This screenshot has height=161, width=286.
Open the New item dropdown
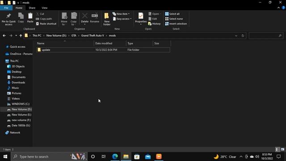[121, 14]
